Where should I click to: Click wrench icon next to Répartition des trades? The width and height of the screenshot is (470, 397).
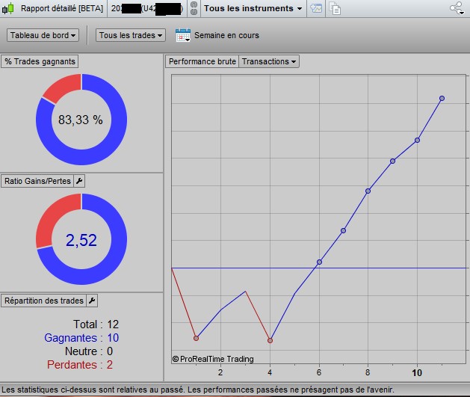pos(92,301)
